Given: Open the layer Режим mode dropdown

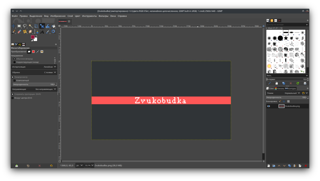Looking at the screenshot, I should point(284,93).
